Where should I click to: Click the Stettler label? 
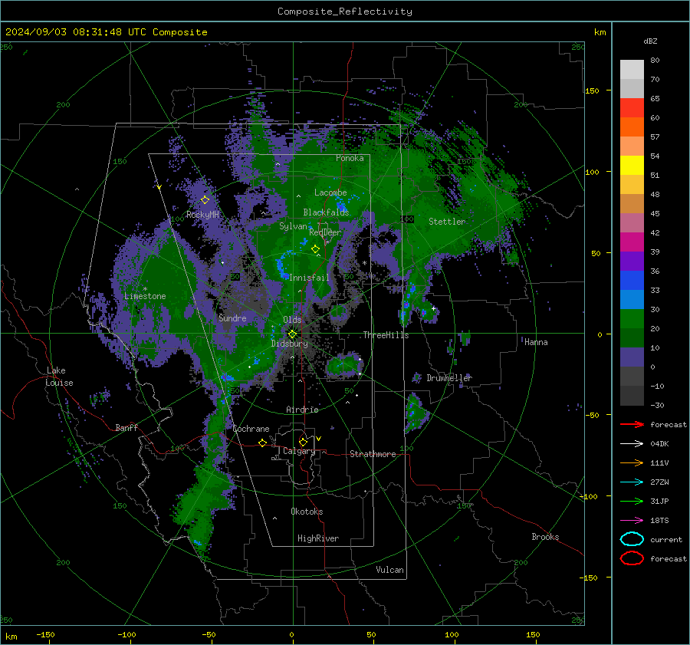point(447,222)
